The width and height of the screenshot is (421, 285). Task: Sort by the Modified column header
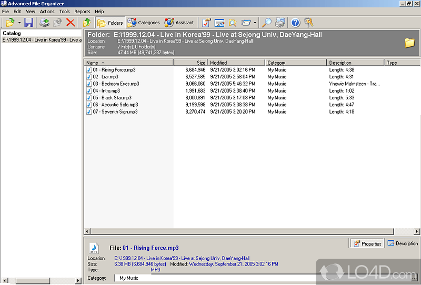pos(236,63)
